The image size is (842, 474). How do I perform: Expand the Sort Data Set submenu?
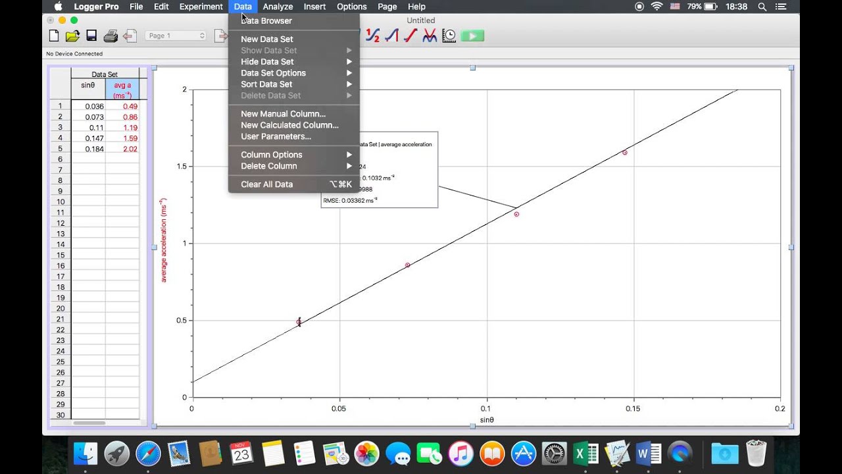point(293,84)
